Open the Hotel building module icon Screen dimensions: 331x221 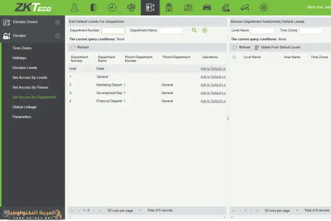pos(169,8)
